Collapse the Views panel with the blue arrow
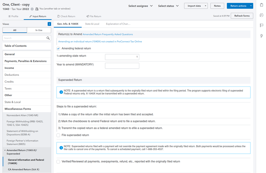 (49, 24)
